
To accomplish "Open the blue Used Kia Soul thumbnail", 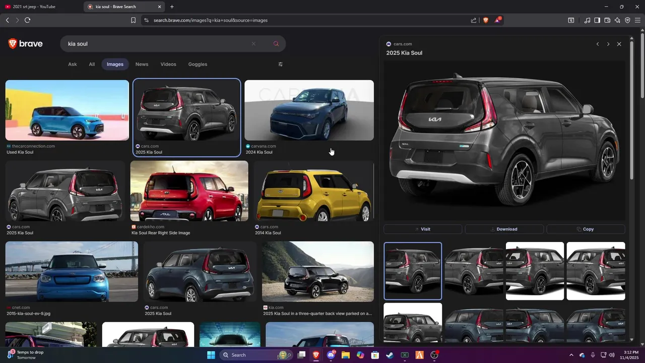I will (x=67, y=110).
